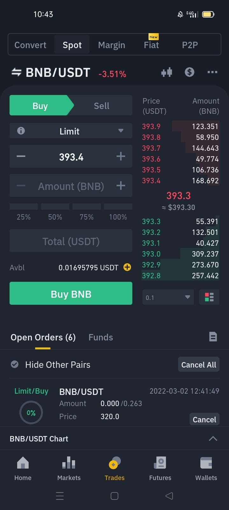The height and width of the screenshot is (510, 229).
Task: Toggle Hide Other Pairs checkbox
Action: pos(15,364)
